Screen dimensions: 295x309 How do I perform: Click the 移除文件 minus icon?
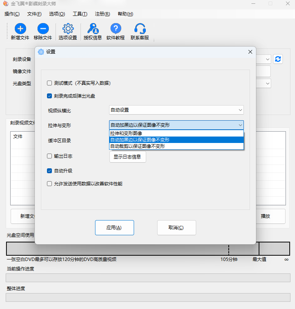[43, 29]
